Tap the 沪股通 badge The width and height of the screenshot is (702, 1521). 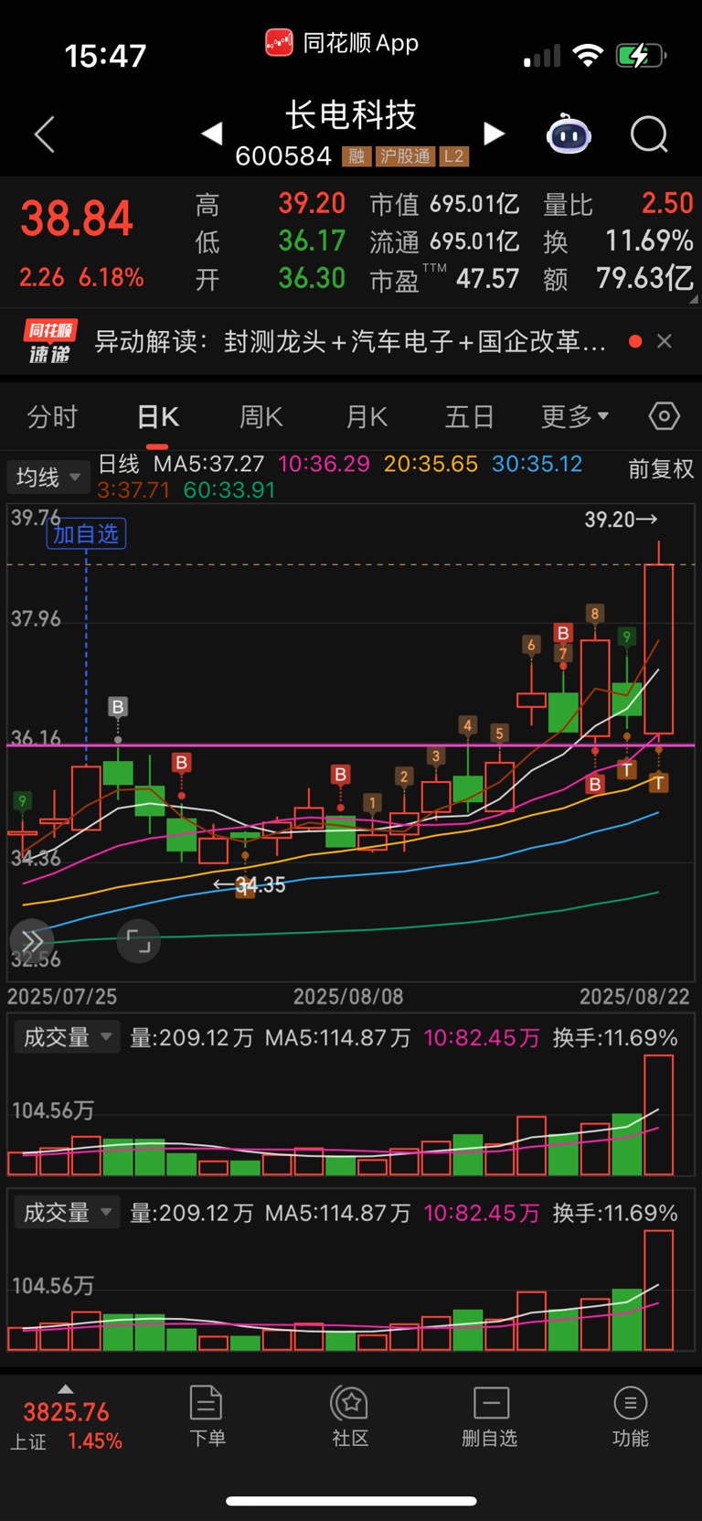pyautogui.click(x=405, y=156)
